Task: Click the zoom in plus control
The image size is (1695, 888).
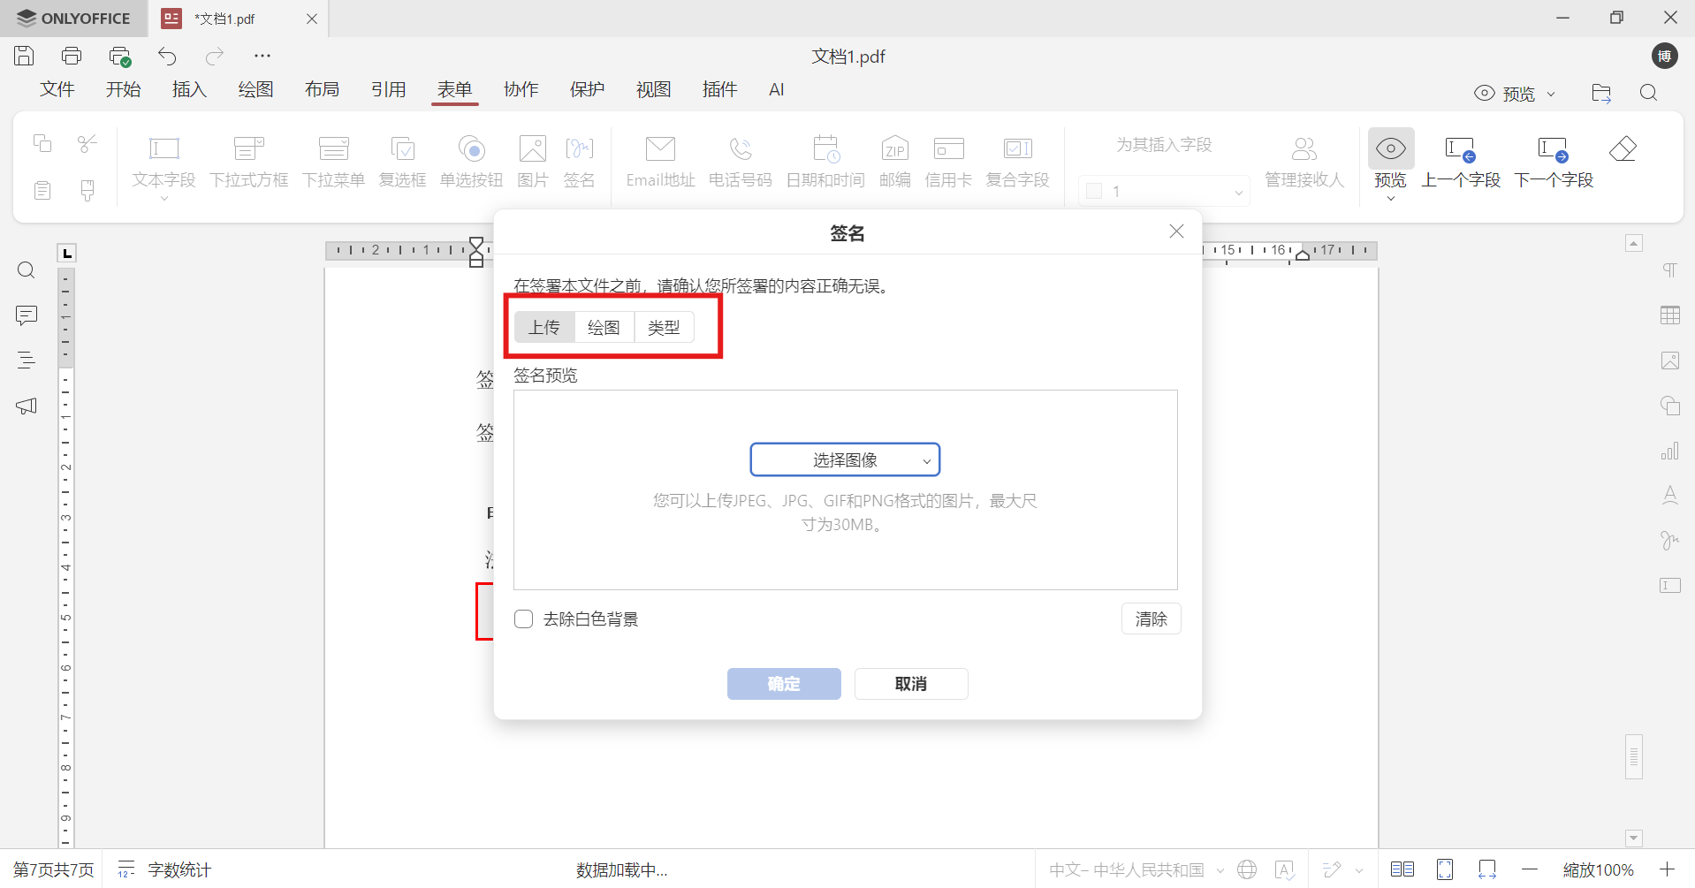Action: 1667,869
